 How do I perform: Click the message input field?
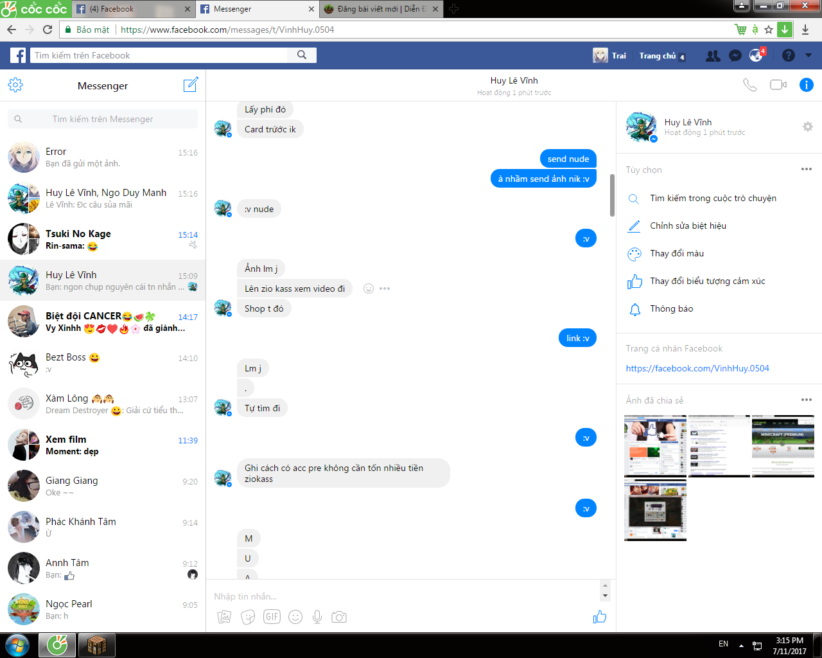click(x=406, y=596)
